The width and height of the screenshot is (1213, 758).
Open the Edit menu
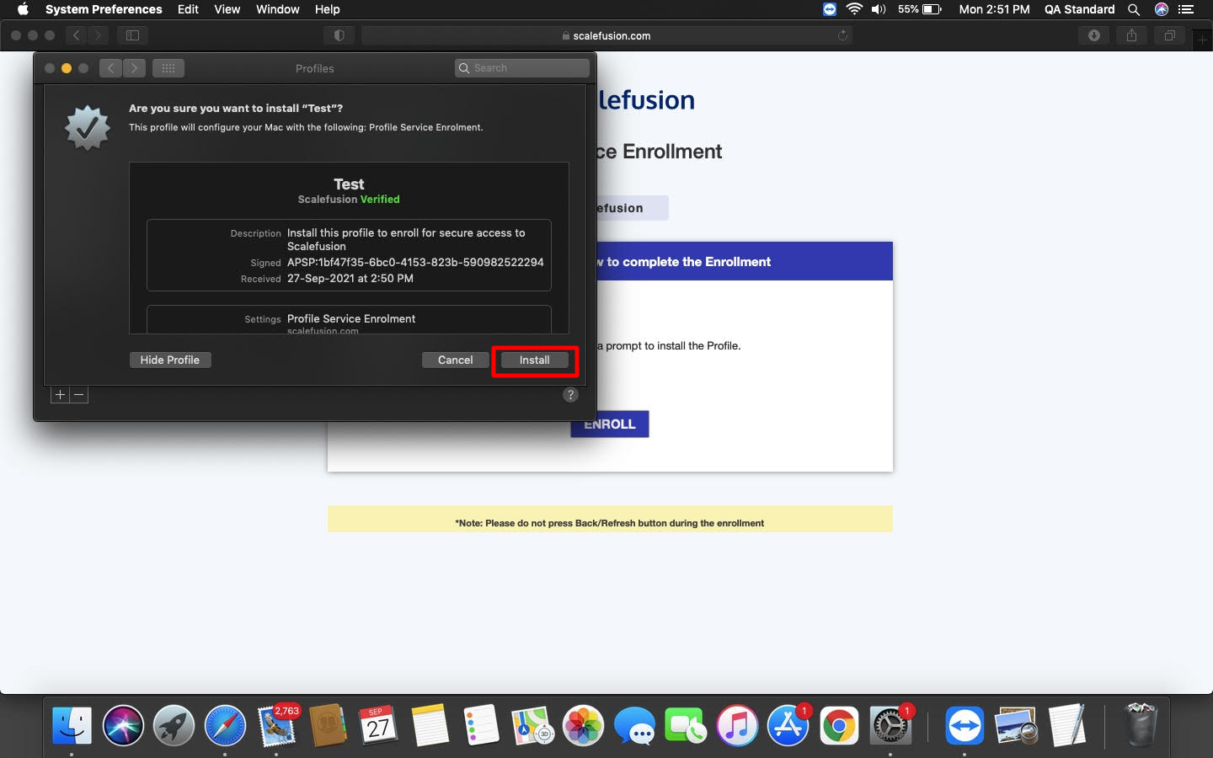point(188,9)
